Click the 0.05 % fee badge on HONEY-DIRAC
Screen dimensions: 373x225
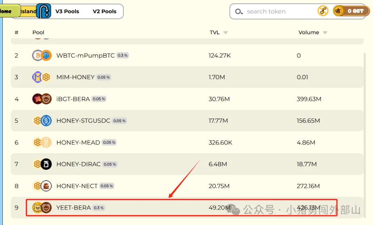pos(110,164)
